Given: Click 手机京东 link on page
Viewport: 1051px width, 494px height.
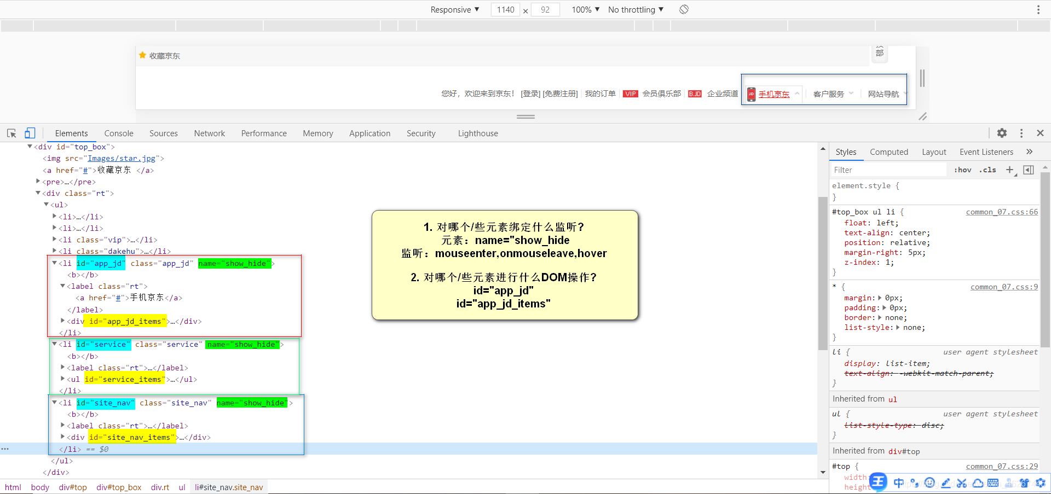Looking at the screenshot, I should (774, 94).
